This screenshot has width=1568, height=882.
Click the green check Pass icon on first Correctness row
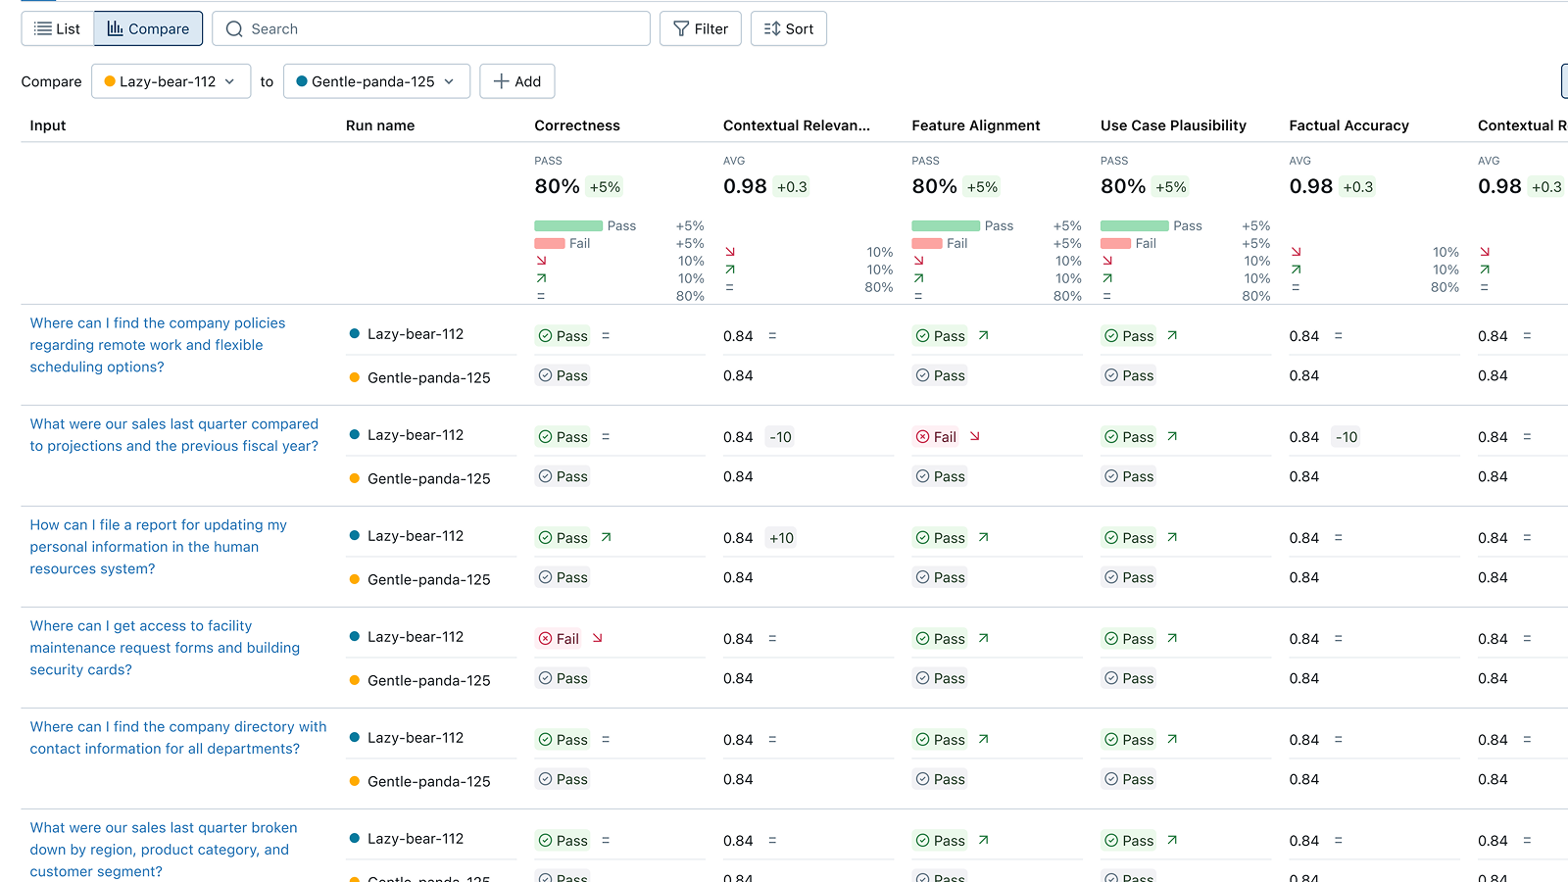(x=547, y=335)
